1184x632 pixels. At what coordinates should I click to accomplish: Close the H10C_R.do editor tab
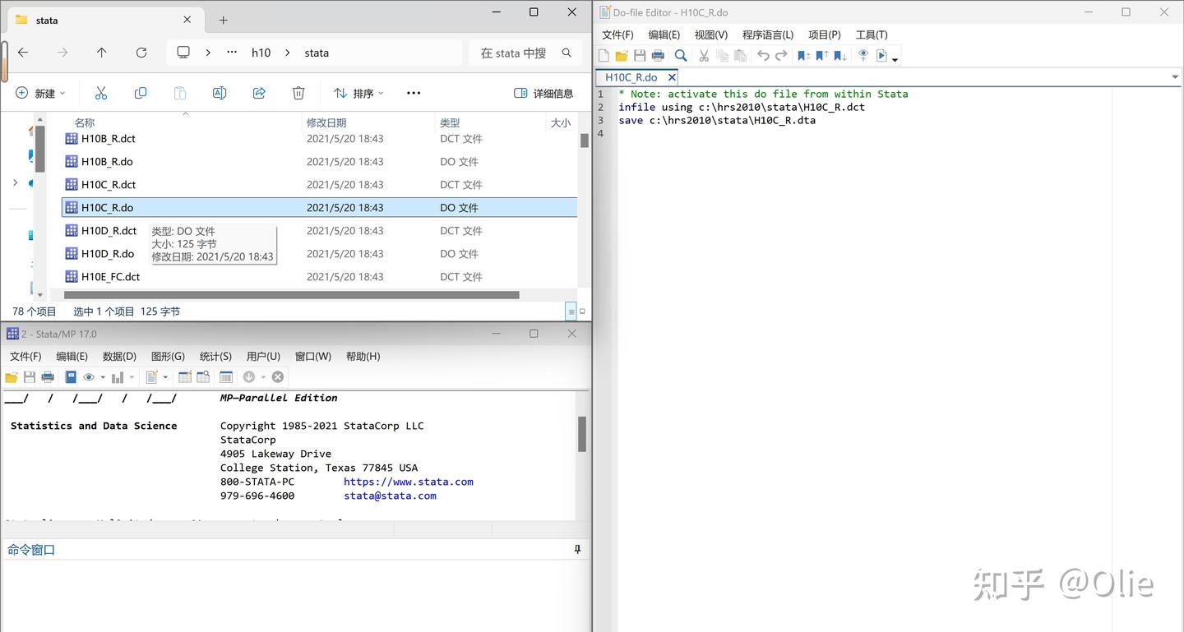click(671, 76)
